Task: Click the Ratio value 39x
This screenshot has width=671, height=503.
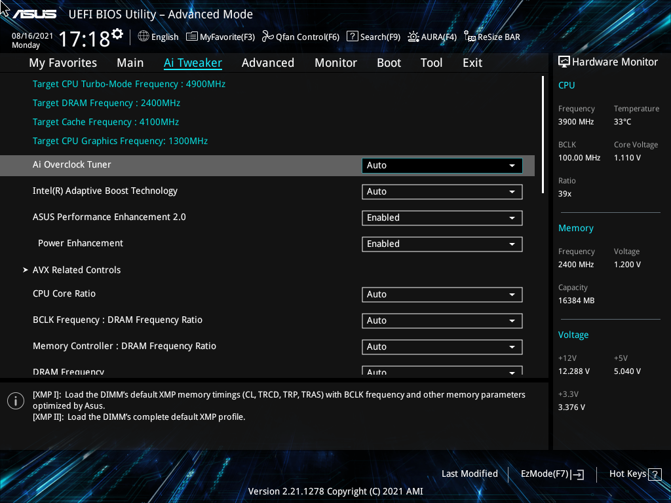Action: [565, 194]
